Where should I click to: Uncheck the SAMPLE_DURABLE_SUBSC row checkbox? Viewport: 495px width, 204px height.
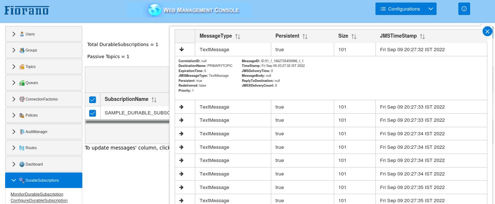point(92,113)
